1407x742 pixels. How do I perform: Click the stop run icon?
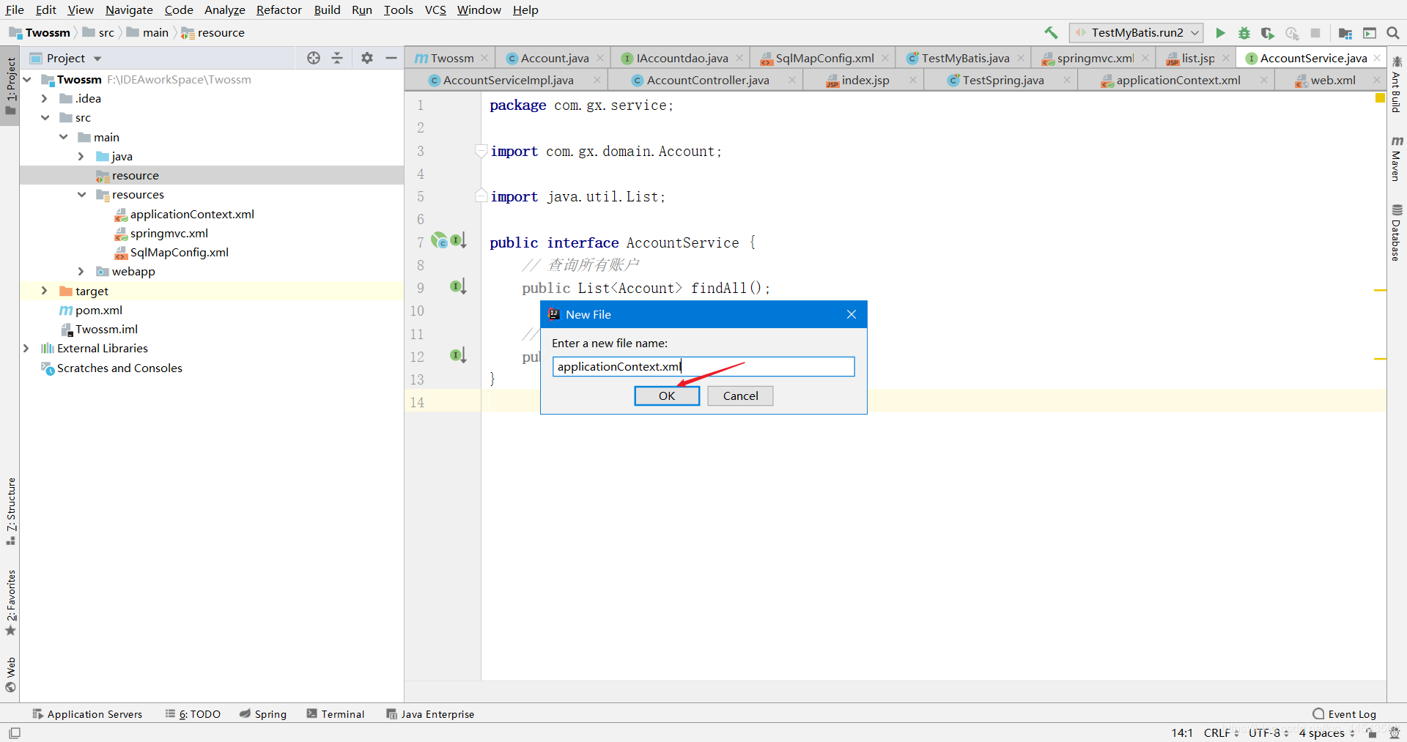coord(1315,33)
